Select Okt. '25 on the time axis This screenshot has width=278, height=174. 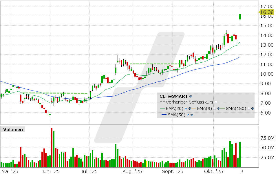[x=213, y=171]
